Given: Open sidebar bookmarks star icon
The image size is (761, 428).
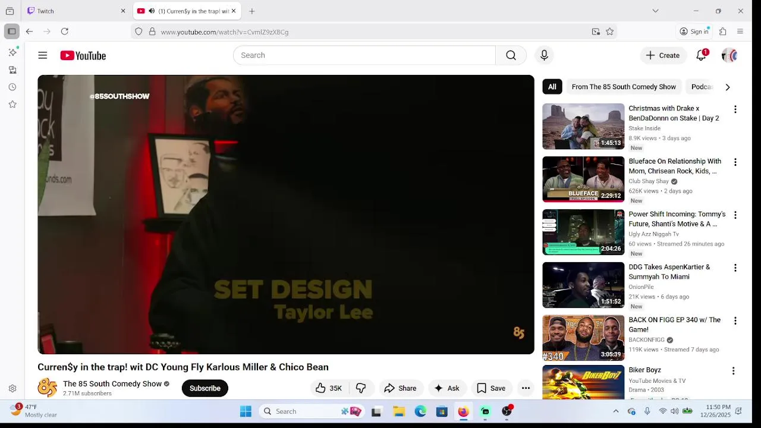Looking at the screenshot, I should 12,105.
